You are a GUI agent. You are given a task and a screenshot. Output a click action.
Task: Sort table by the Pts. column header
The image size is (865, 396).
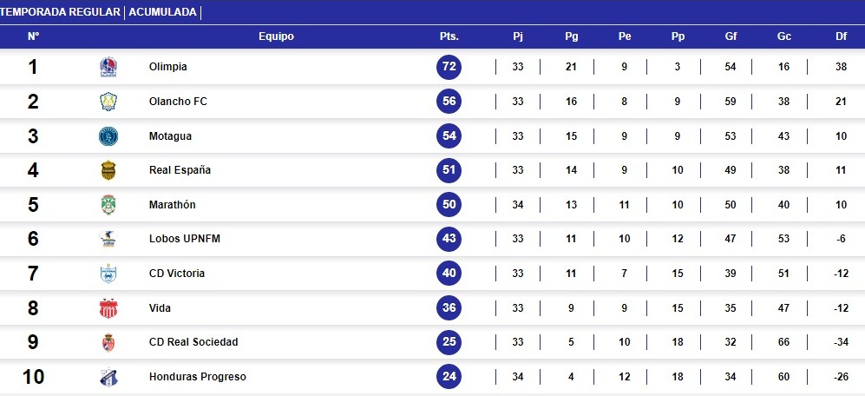pyautogui.click(x=449, y=36)
